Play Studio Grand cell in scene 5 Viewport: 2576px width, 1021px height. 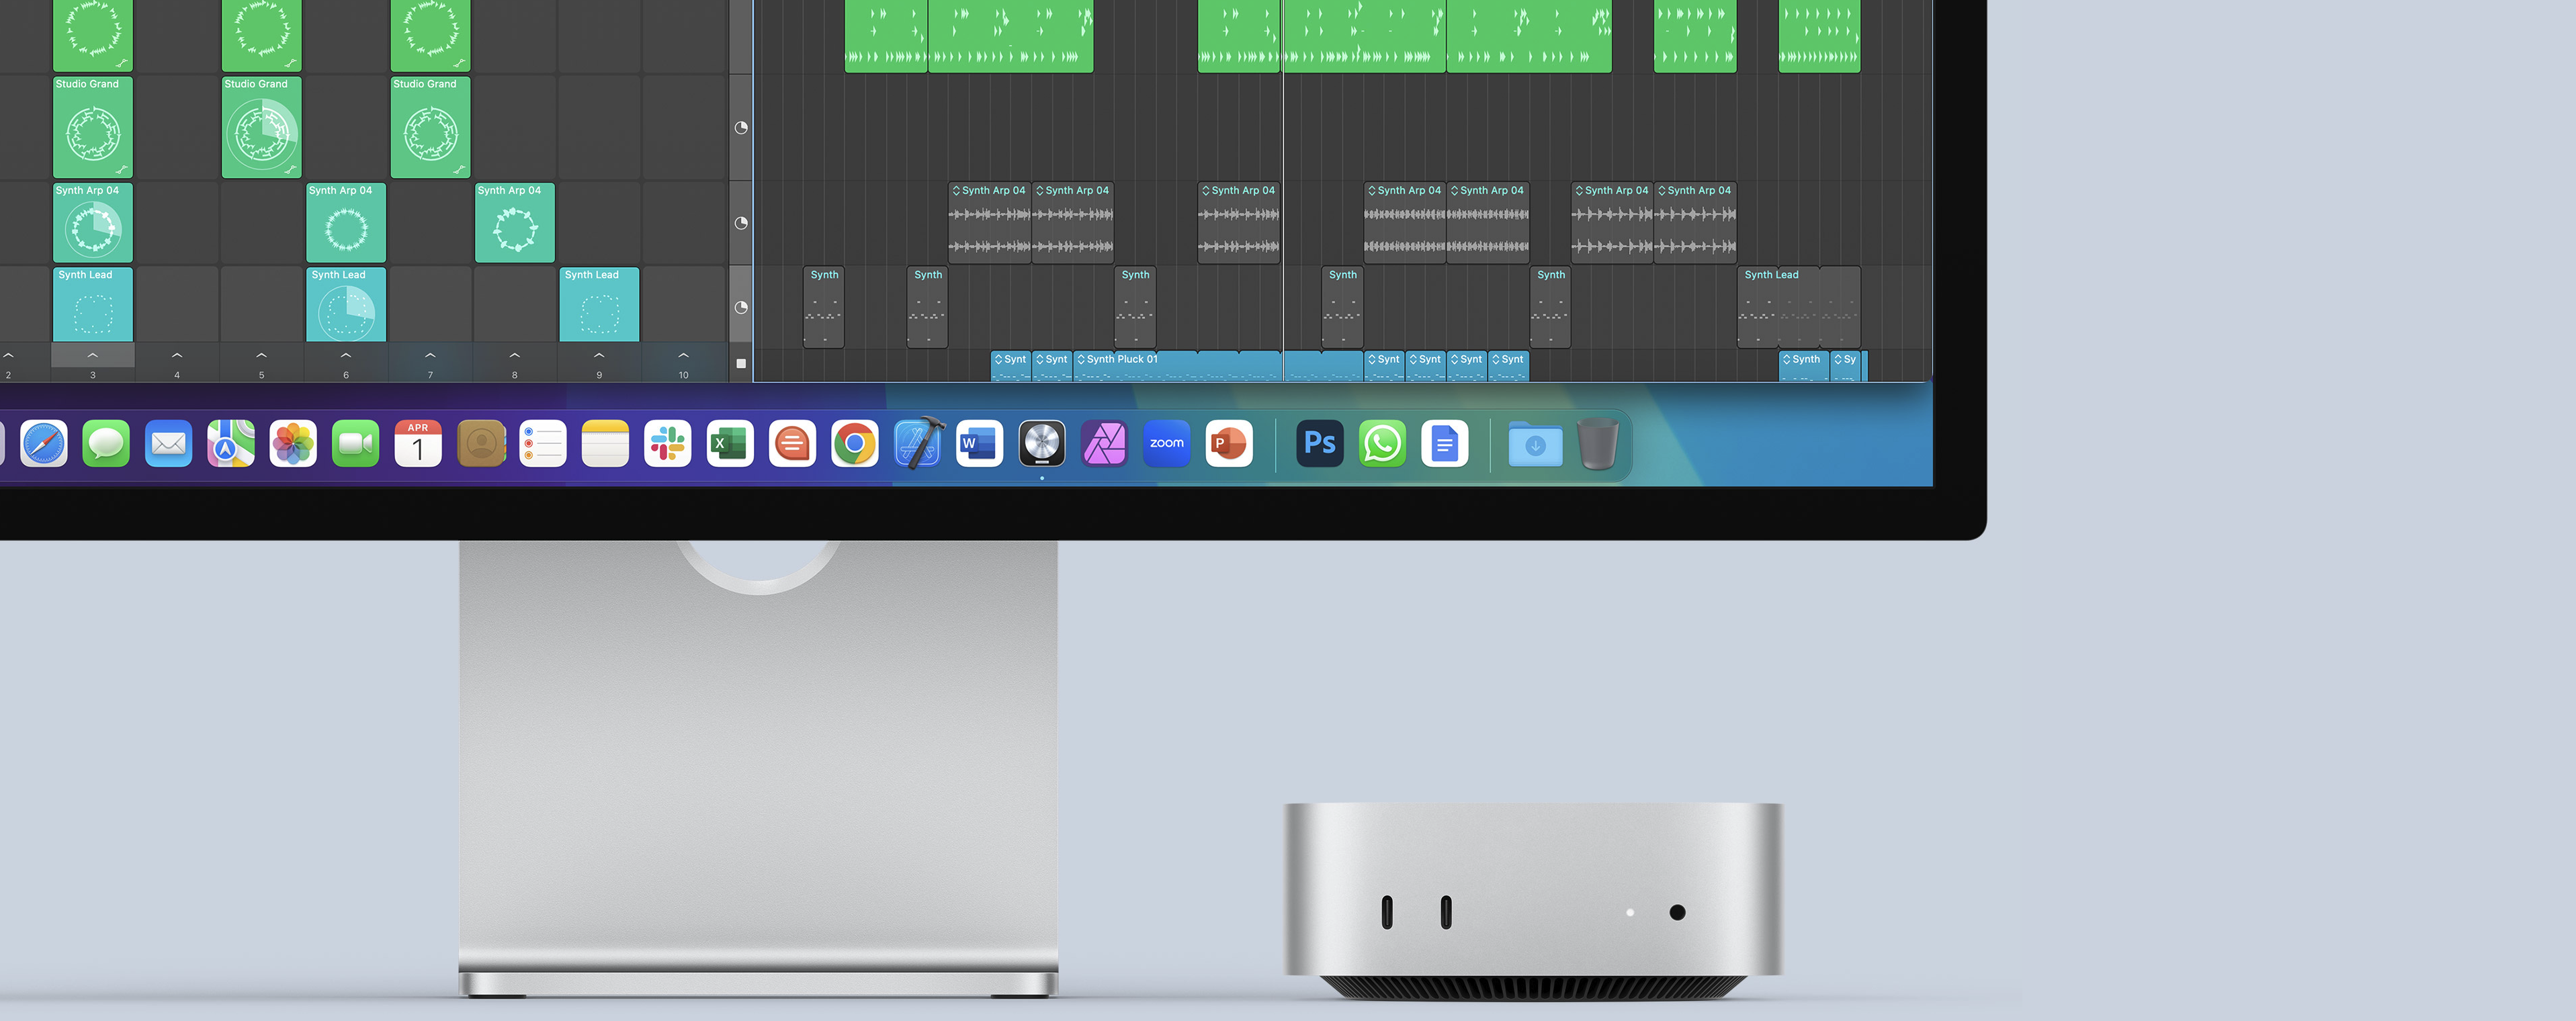[x=261, y=128]
